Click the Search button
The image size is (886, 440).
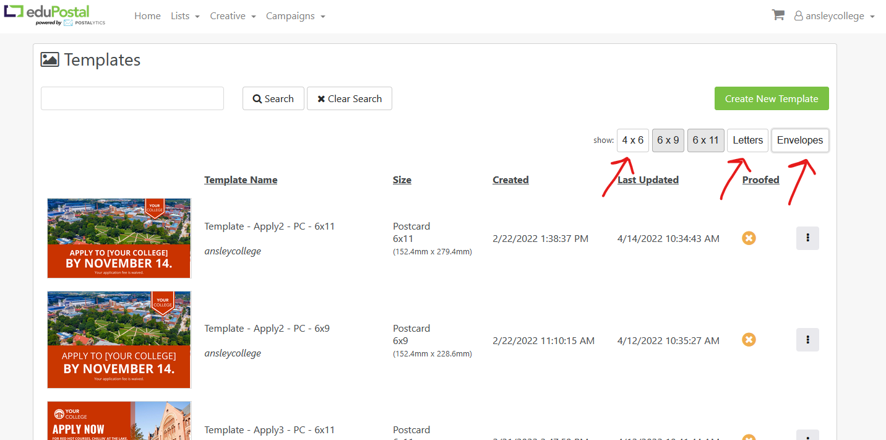[x=273, y=98]
